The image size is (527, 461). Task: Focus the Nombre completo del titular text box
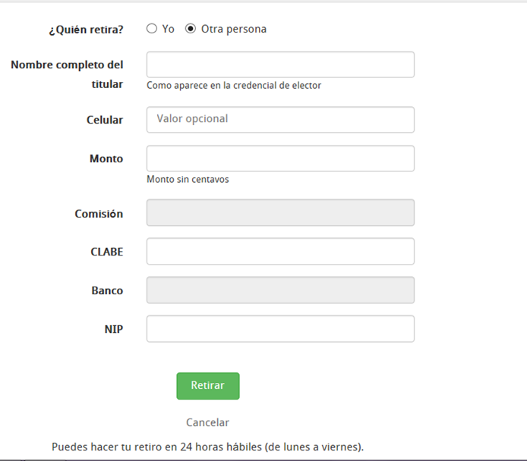pos(280,64)
